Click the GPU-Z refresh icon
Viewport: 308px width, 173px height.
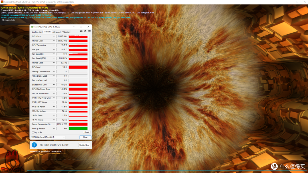85,31
